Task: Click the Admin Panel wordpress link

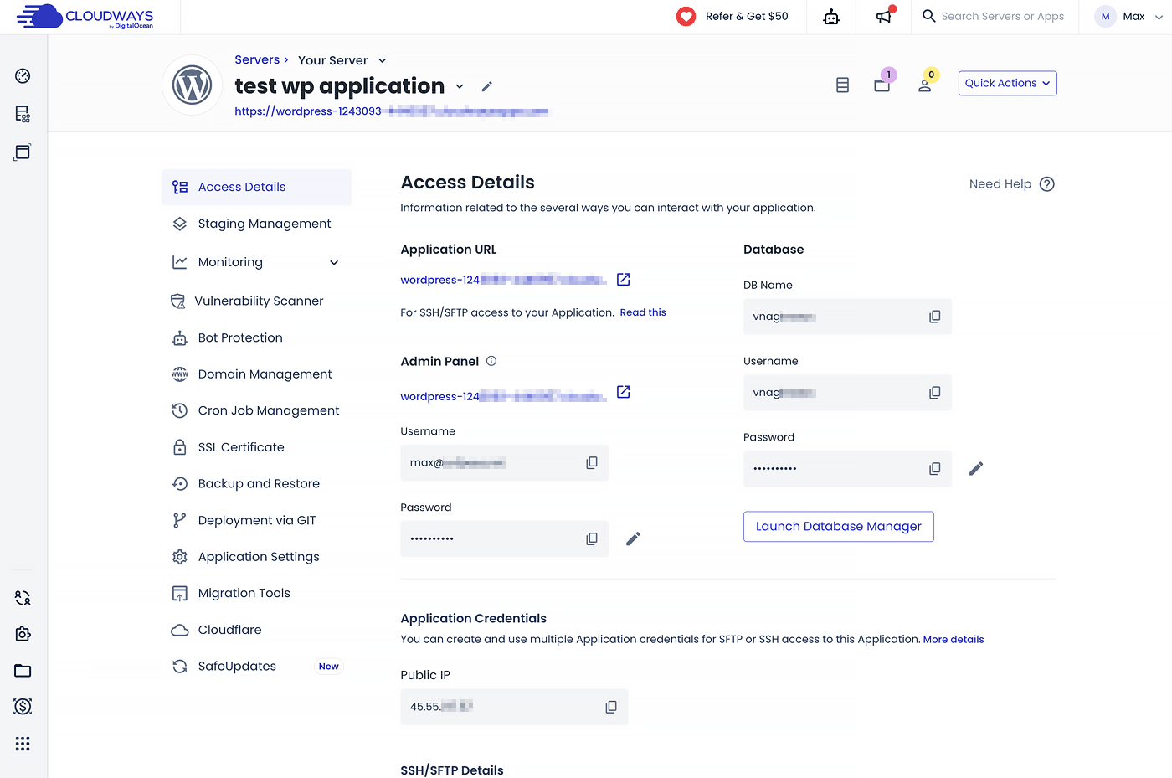Action: [503, 397]
